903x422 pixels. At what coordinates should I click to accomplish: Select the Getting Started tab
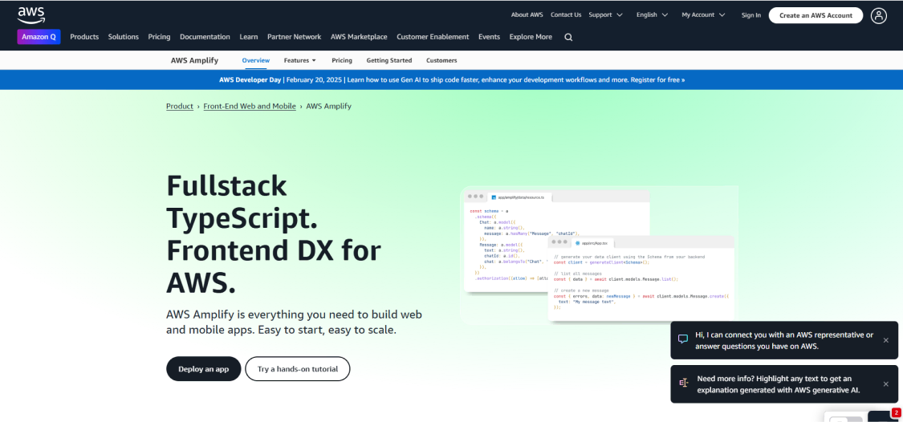(389, 60)
